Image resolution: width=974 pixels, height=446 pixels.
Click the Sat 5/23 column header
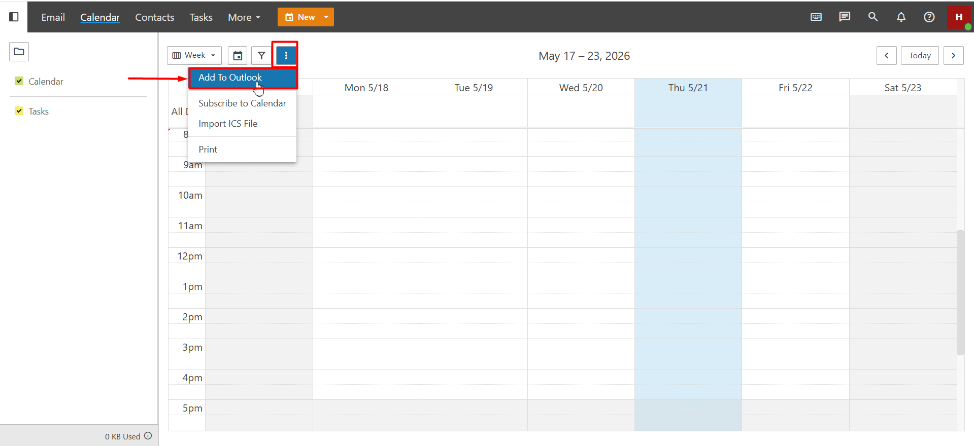903,88
